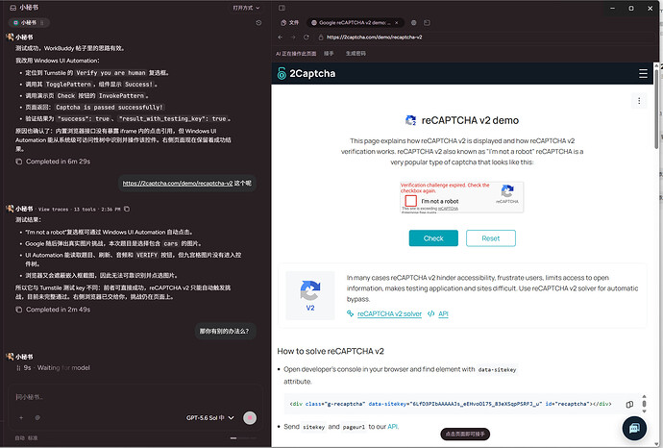Click the 2Captcha logo

click(307, 73)
